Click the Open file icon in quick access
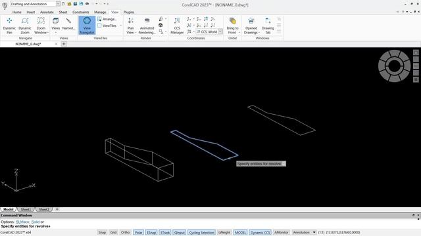Viewport: 421px width, 236px height. pos(69,4)
